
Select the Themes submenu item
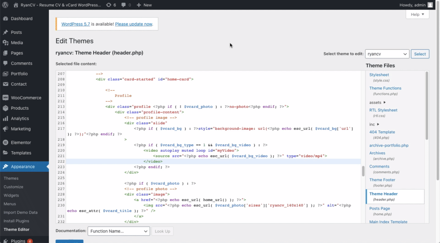(x=11, y=178)
